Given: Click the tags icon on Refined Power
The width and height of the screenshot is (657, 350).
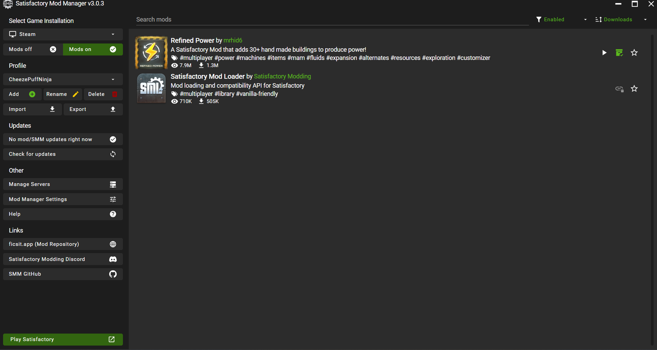Looking at the screenshot, I should click(174, 58).
